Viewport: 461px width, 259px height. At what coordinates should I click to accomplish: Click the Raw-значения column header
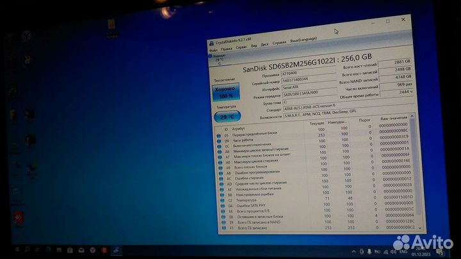point(394,118)
